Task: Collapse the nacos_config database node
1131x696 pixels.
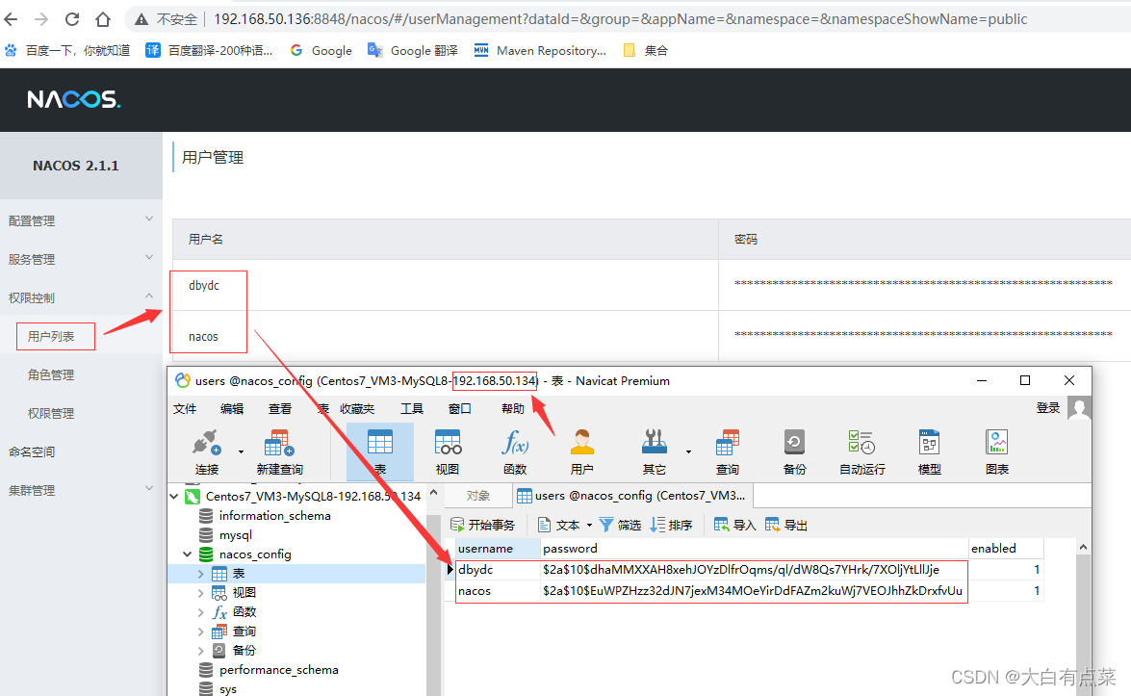Action: tap(188, 554)
